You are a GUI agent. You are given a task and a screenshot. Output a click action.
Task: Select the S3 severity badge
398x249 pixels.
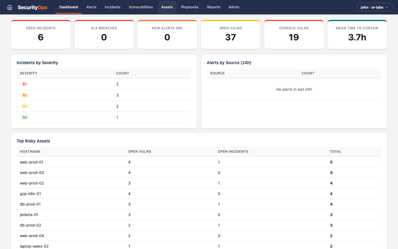[x=25, y=106]
